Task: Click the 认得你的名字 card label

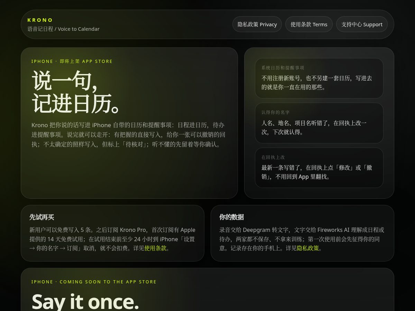Action: coord(276,112)
